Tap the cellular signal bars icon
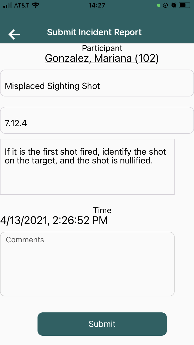Image resolution: width=194 pixels, height=345 pixels. point(8,5)
